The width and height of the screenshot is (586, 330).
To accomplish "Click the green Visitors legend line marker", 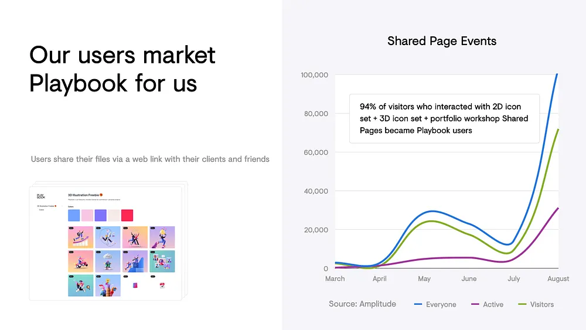I will coord(523,304).
